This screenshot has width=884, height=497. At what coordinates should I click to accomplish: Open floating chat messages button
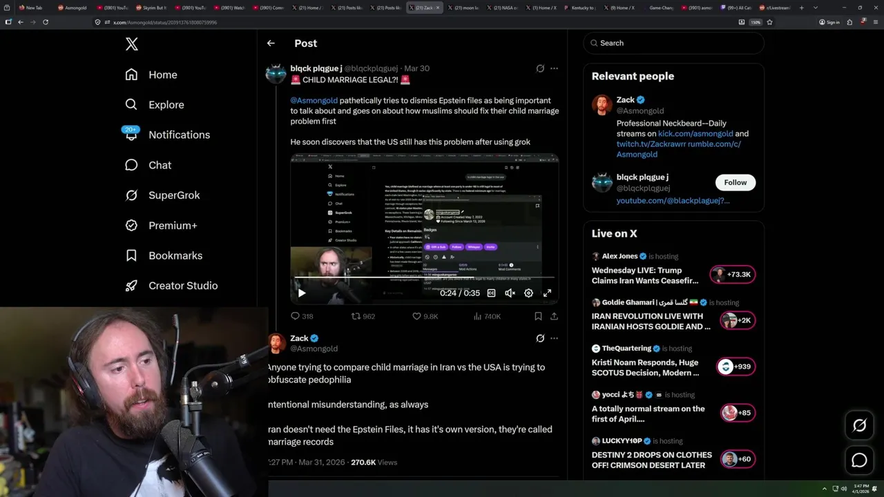859,460
